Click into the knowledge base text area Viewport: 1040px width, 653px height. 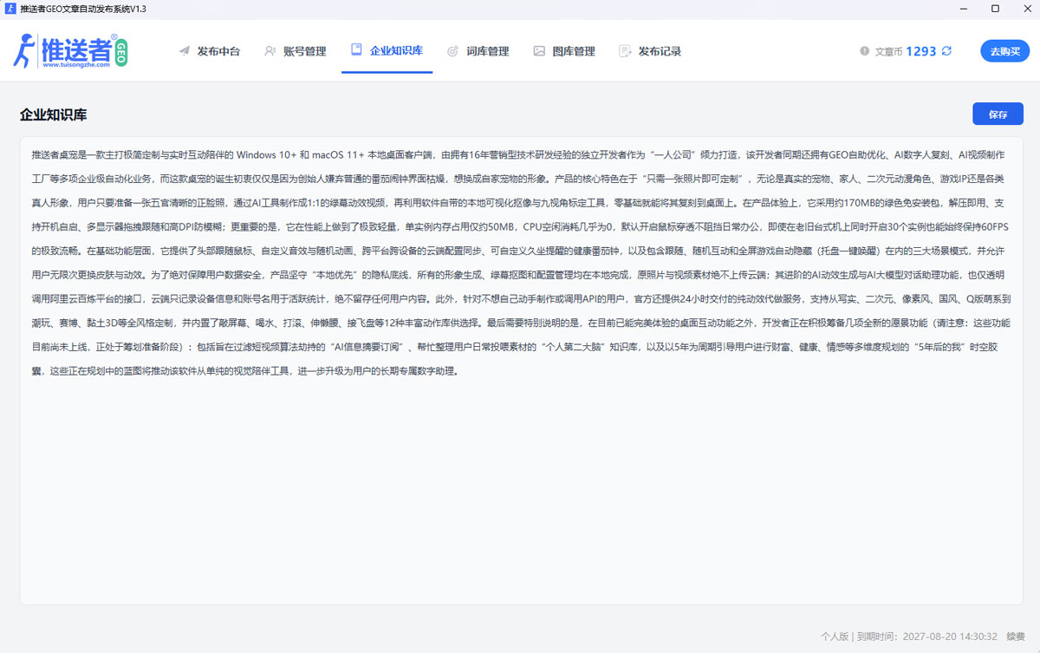(521, 370)
